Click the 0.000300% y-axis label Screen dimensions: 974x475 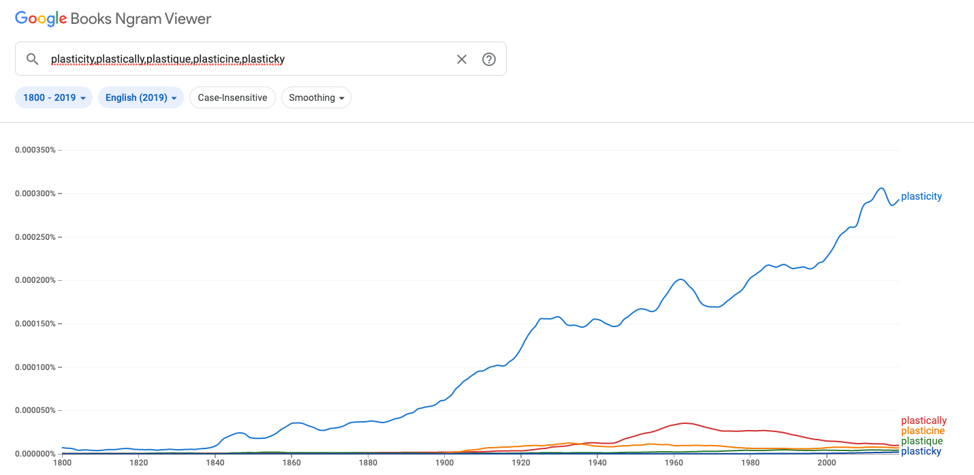tap(35, 194)
